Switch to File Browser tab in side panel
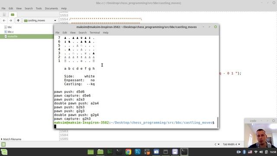The height and width of the screenshot is (156, 277). [13, 14]
